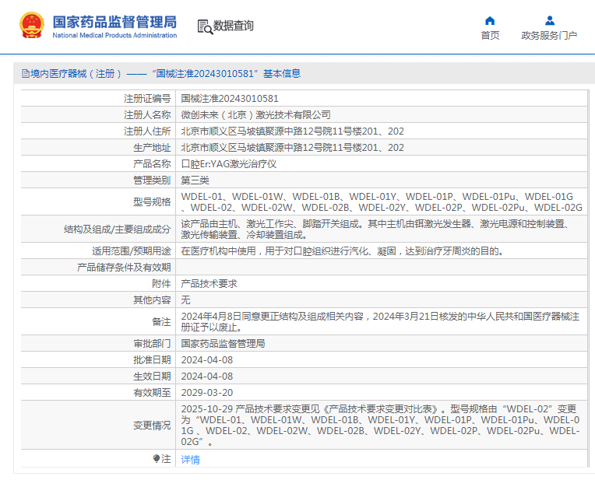595x480 pixels.
Task: Click the 产品储存条件及有效期 label
Action: pyautogui.click(x=124, y=268)
